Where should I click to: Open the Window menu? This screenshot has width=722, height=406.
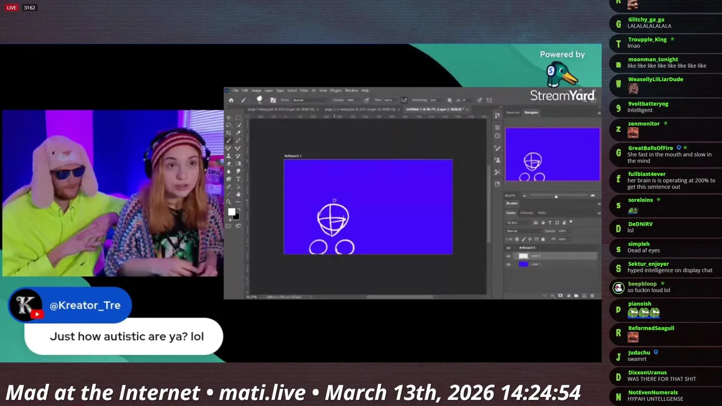tap(351, 90)
